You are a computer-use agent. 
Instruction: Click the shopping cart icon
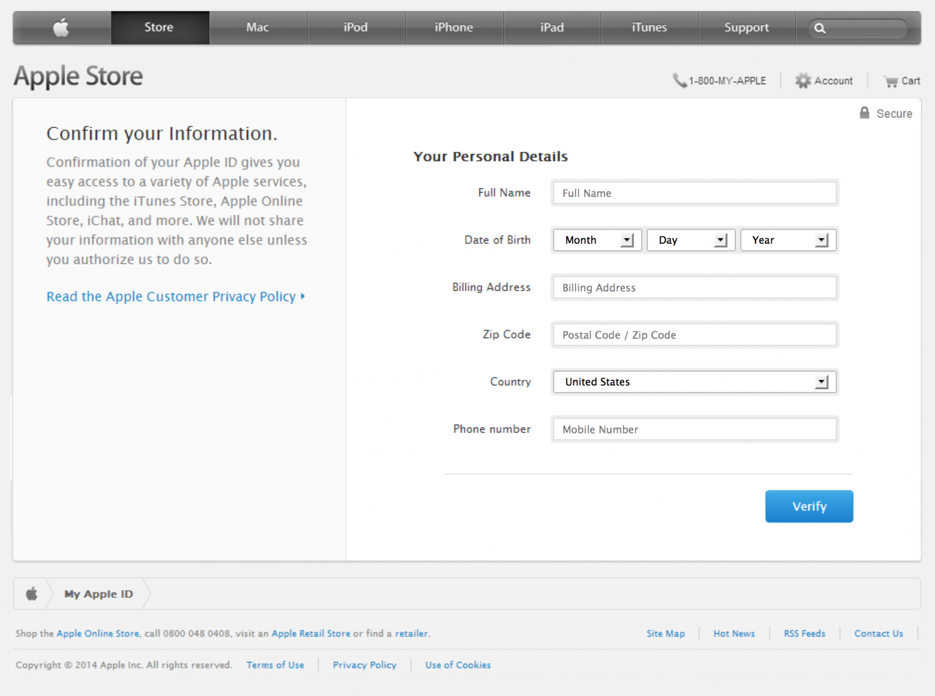pyautogui.click(x=890, y=81)
